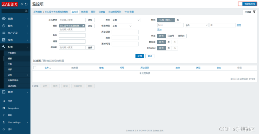This screenshot has height=134, width=259.
Task: Expand the 监测 menu chevron
Action: [27, 19]
